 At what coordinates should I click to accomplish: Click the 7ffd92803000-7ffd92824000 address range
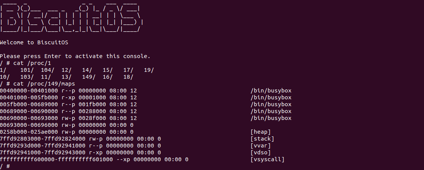[x=43, y=139]
